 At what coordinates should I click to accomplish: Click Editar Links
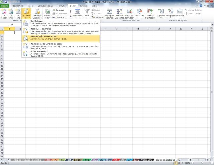pyautogui.click(x=59, y=17)
